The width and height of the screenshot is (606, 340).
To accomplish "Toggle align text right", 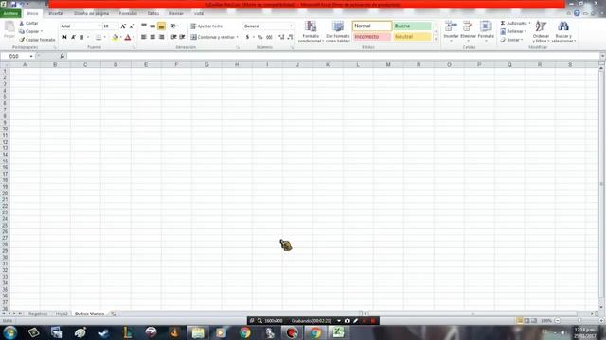I will click(162, 37).
